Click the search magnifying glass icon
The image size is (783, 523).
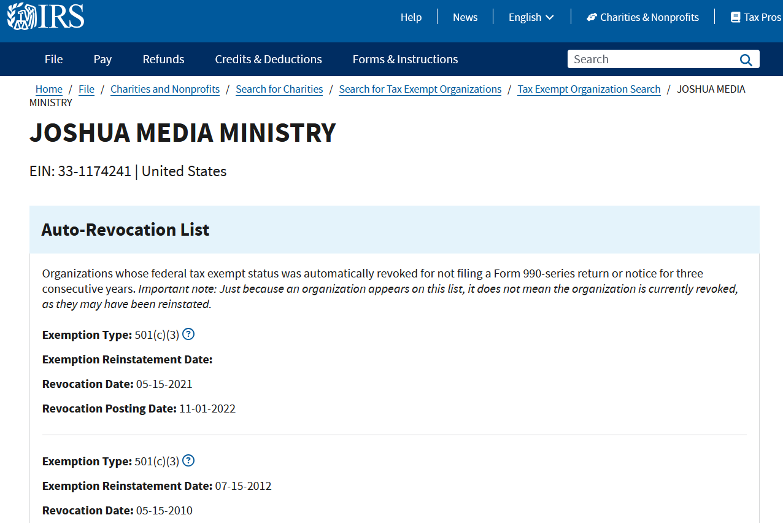click(746, 59)
